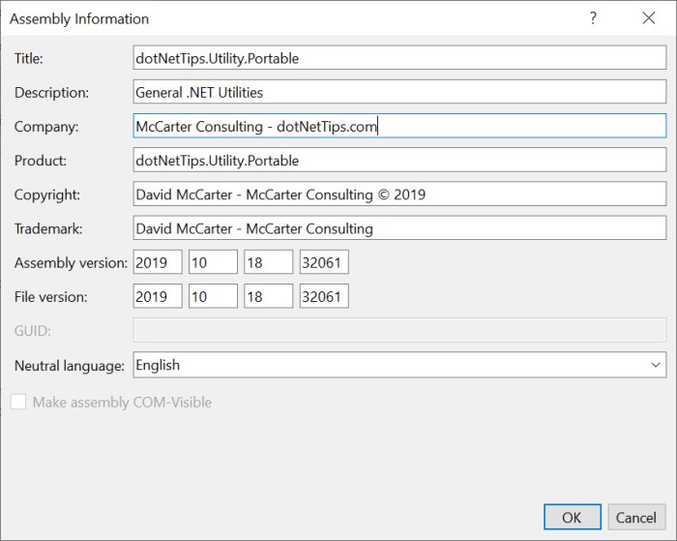The width and height of the screenshot is (677, 541).
Task: Click the Description: label
Action: point(51,93)
